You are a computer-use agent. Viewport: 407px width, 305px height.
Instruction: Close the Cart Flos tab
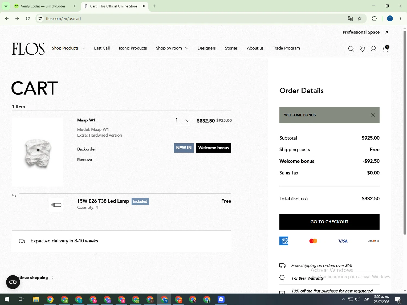click(x=144, y=6)
